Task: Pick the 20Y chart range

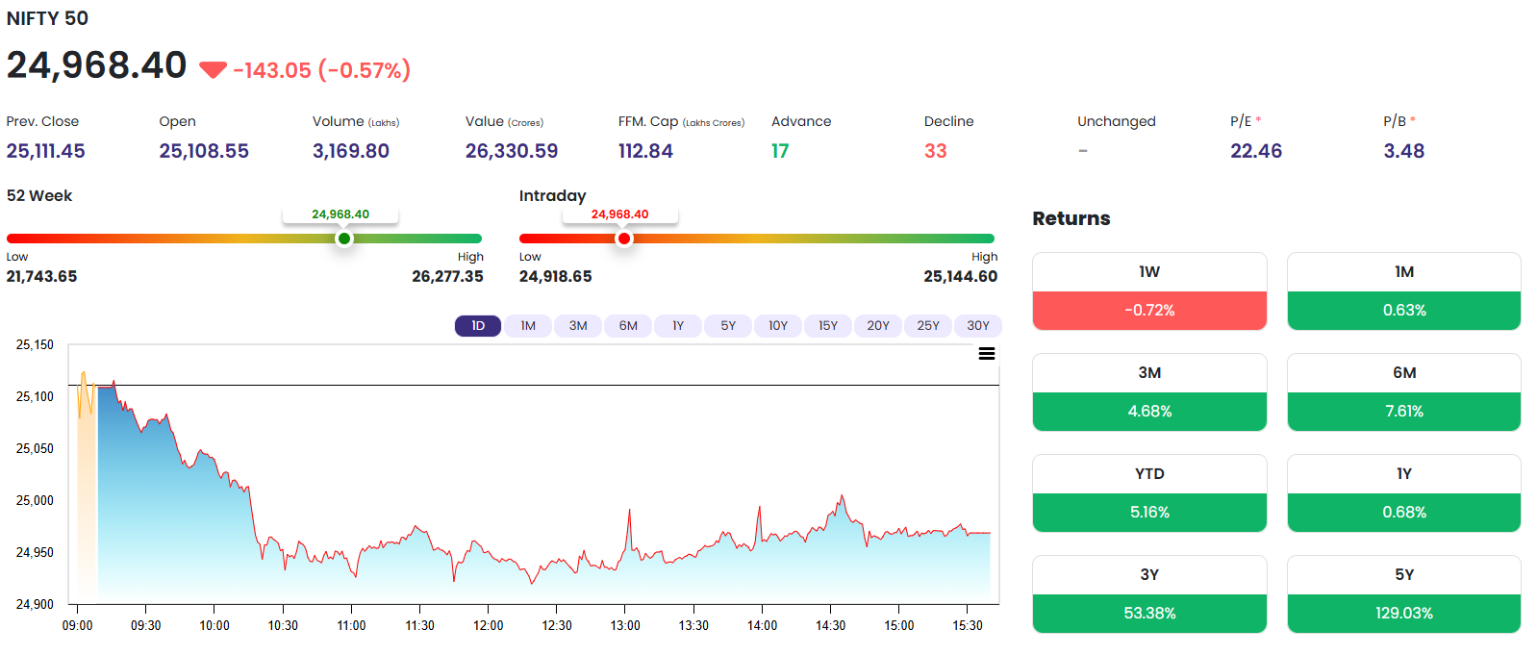Action: (x=878, y=326)
